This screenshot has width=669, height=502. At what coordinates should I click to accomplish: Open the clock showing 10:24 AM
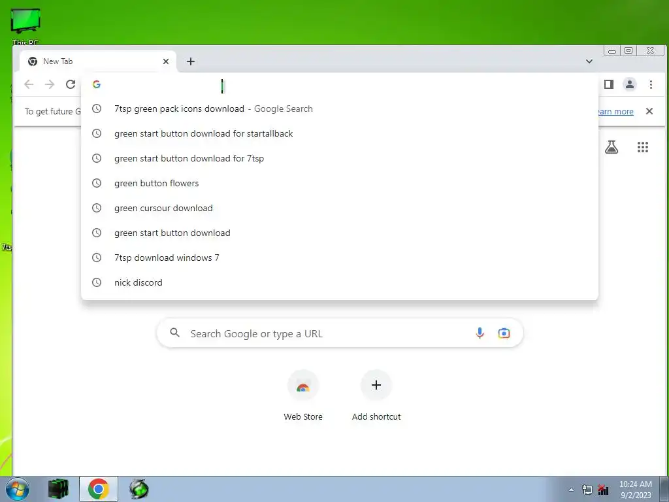click(x=635, y=489)
